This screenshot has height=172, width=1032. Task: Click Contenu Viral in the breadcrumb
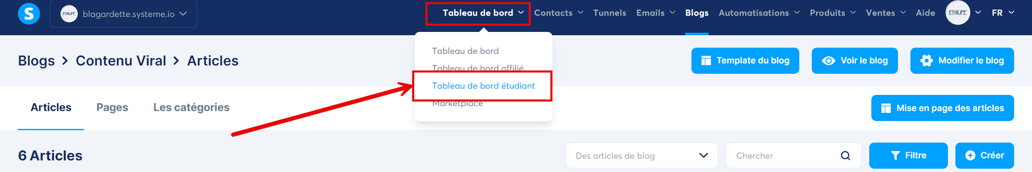(x=121, y=61)
